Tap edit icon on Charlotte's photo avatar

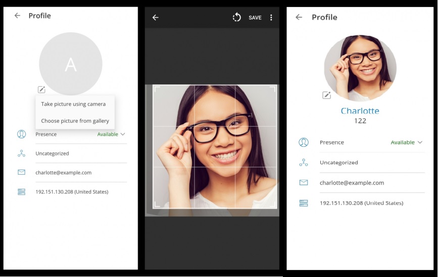click(326, 95)
